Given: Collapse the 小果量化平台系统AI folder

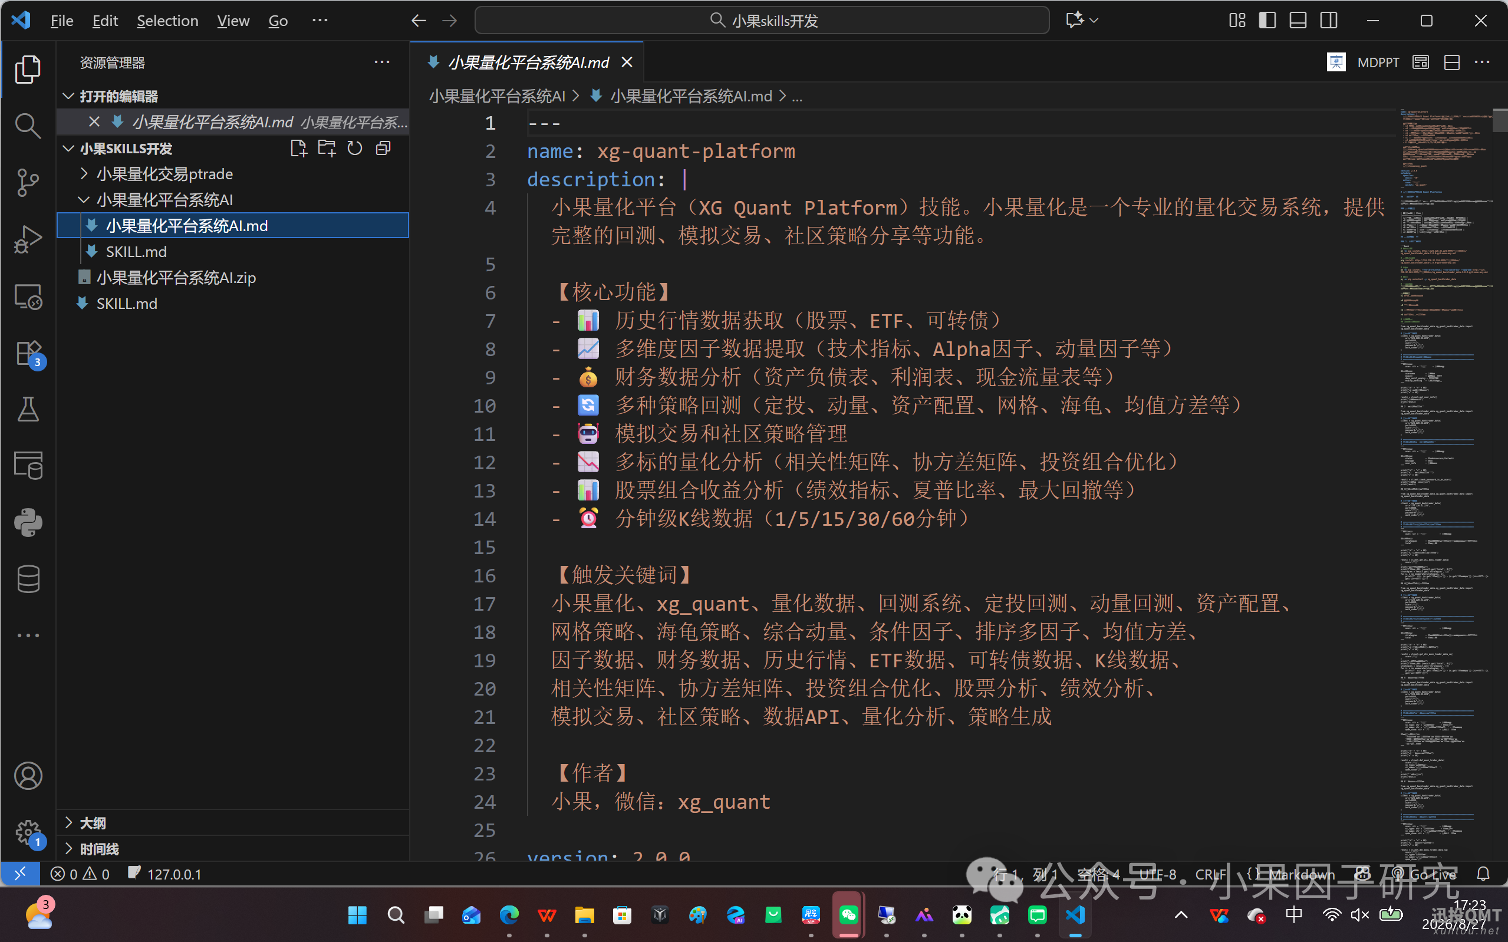Looking at the screenshot, I should click(x=84, y=200).
